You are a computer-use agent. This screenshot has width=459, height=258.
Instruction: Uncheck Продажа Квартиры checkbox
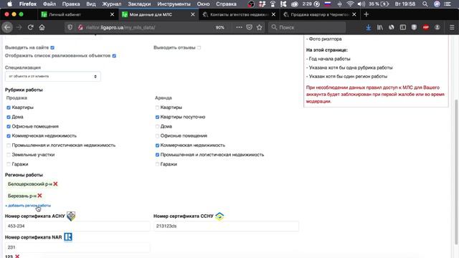(x=9, y=107)
